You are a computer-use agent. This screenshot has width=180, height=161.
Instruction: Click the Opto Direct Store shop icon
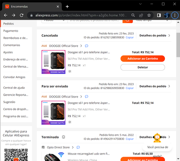pos(43,147)
